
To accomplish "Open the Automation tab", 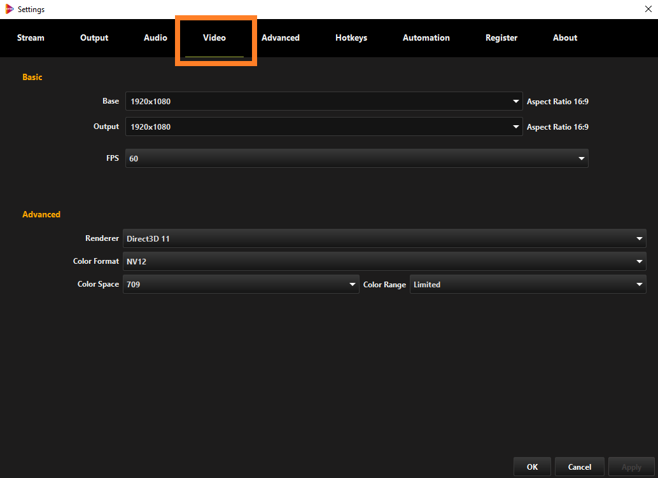I will [426, 38].
